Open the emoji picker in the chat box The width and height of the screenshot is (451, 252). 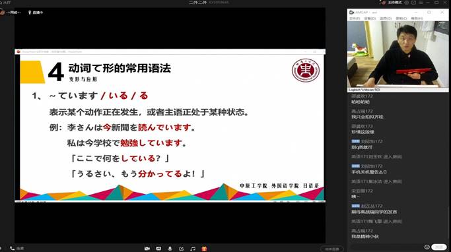point(427,247)
